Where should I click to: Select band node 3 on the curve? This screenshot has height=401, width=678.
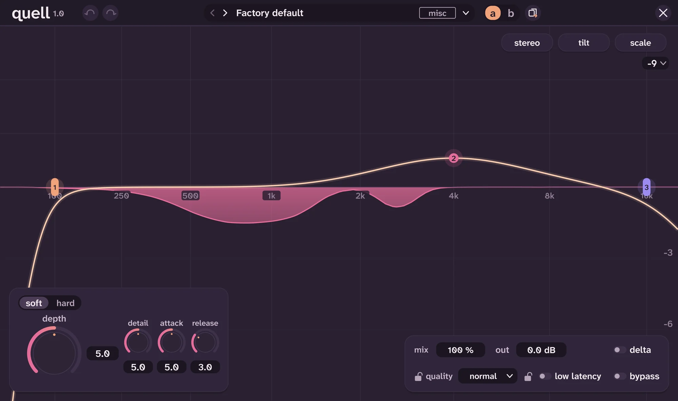(x=646, y=187)
